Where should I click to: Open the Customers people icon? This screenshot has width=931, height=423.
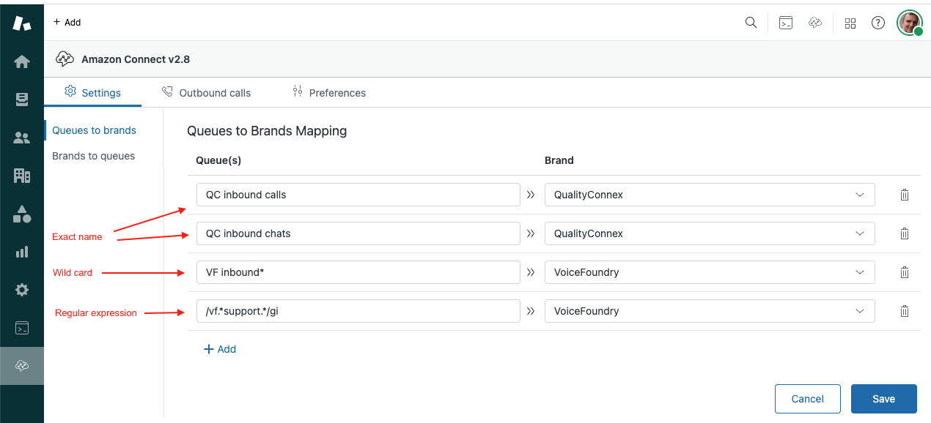[x=22, y=138]
